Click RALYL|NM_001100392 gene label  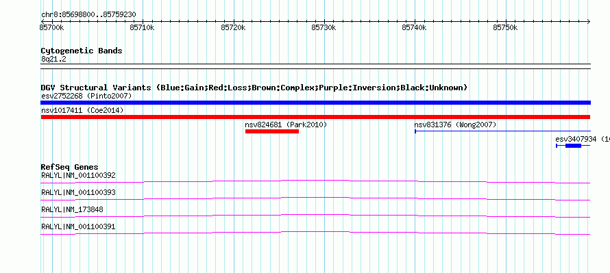coord(78,176)
